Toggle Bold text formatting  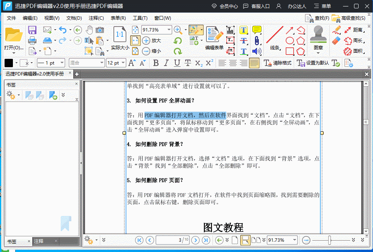pos(156,63)
